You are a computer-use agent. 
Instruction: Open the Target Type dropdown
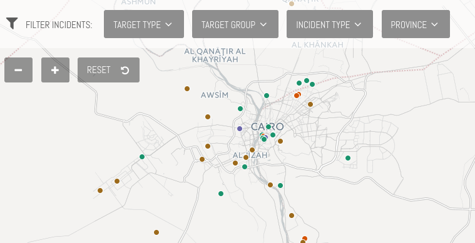click(144, 24)
